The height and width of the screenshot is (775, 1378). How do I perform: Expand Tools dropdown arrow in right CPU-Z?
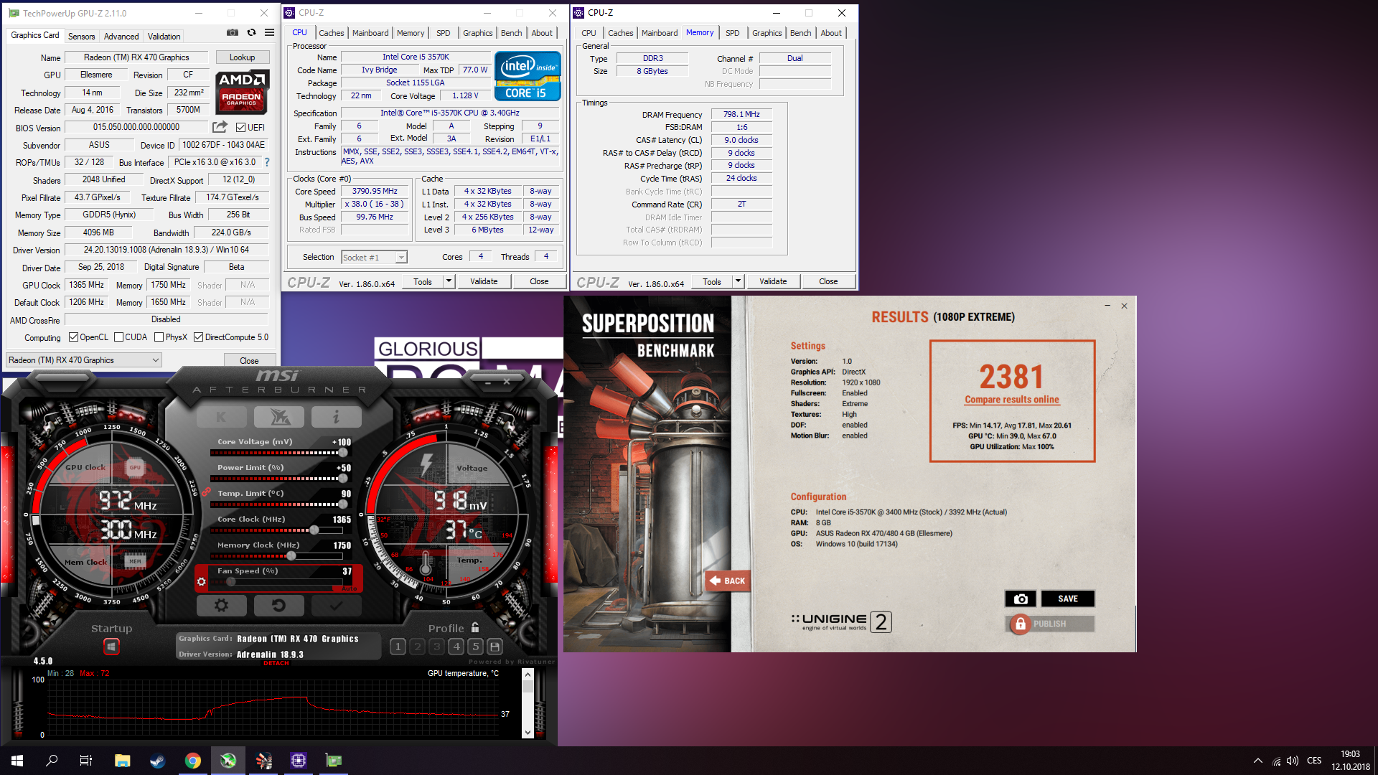click(738, 281)
